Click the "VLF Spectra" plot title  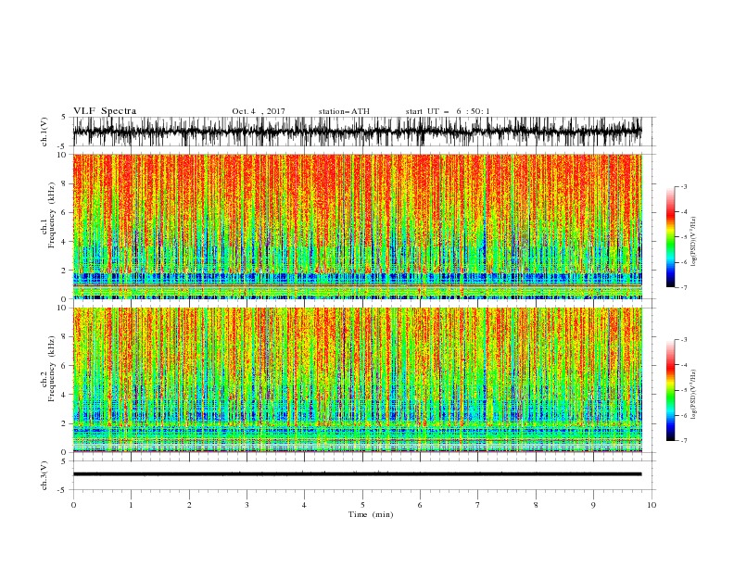point(105,111)
